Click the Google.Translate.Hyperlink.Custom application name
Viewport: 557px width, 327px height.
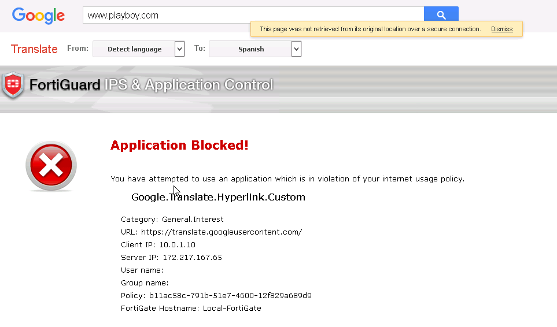point(218,197)
